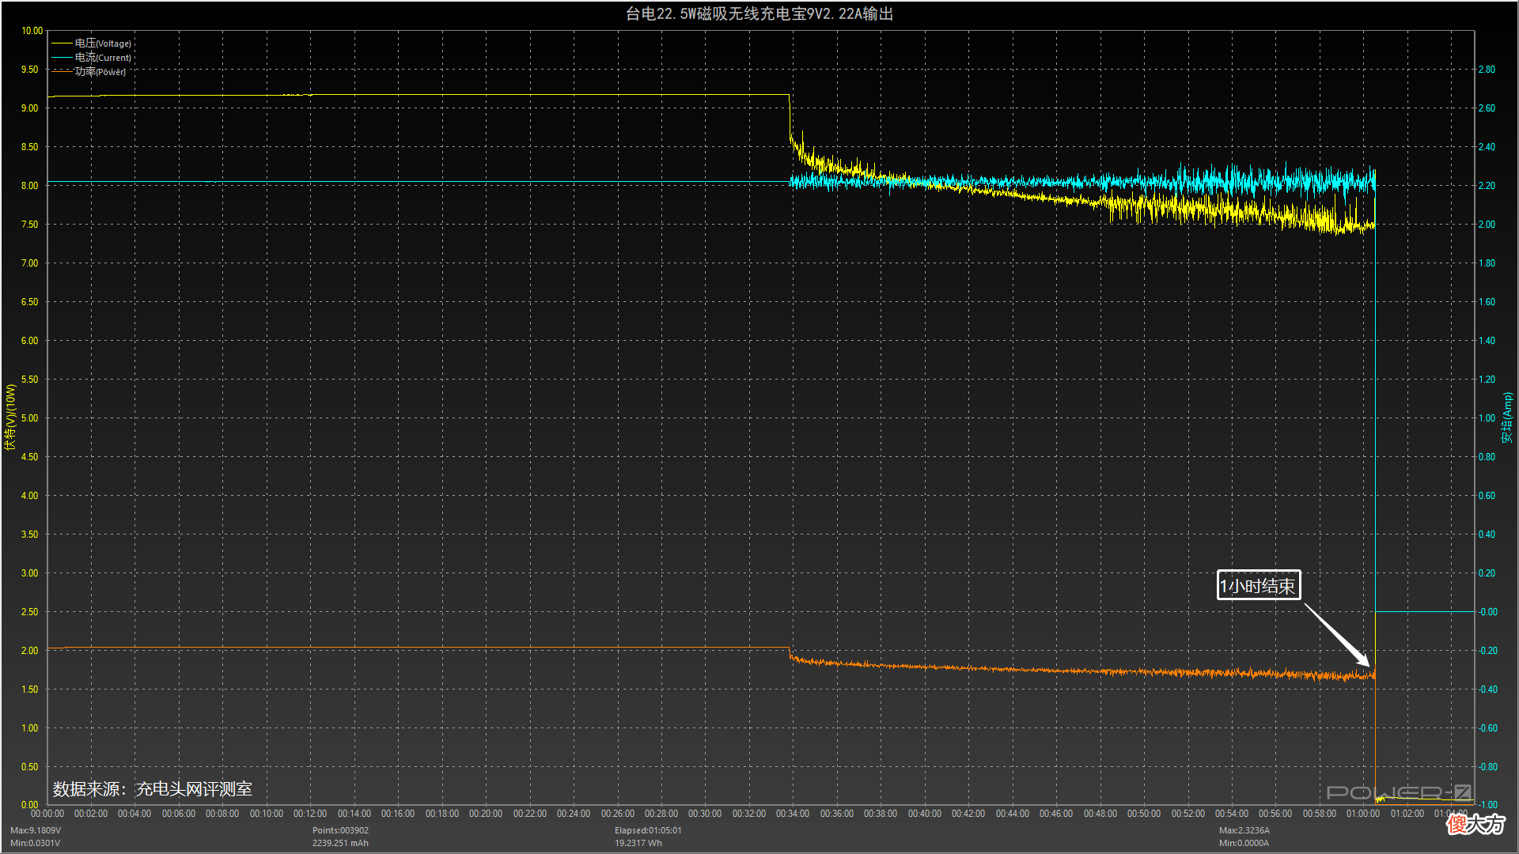Click the Points:003902 status readout
Screen dimensions: 1519x854
pos(340,830)
